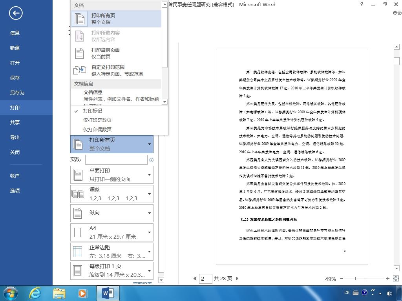Click the zoom to page icon
The image size is (402, 301).
point(396,279)
